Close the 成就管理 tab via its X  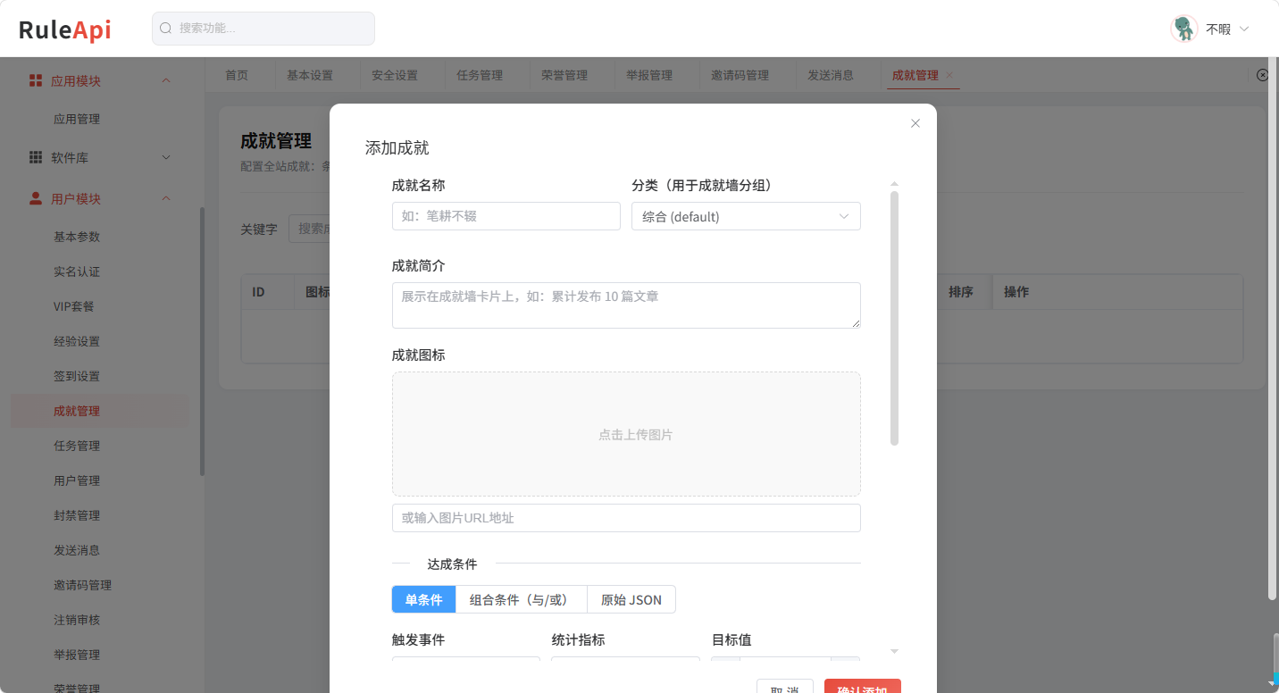coord(949,75)
